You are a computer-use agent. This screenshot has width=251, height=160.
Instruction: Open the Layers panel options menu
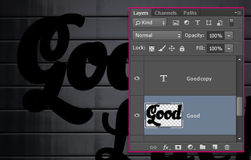[x=238, y=12]
